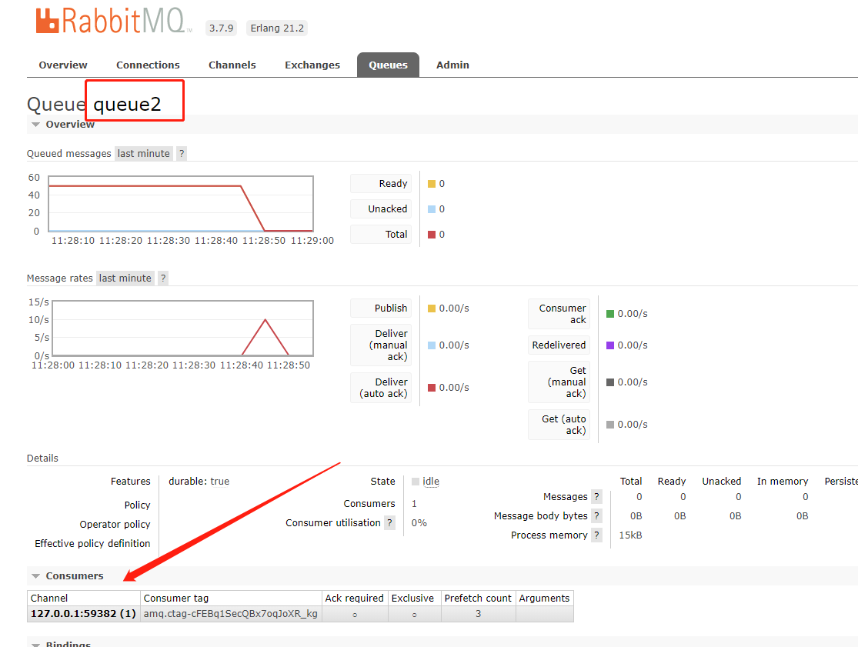Toggle the Deliver (manual ack) legend label

tap(381, 345)
